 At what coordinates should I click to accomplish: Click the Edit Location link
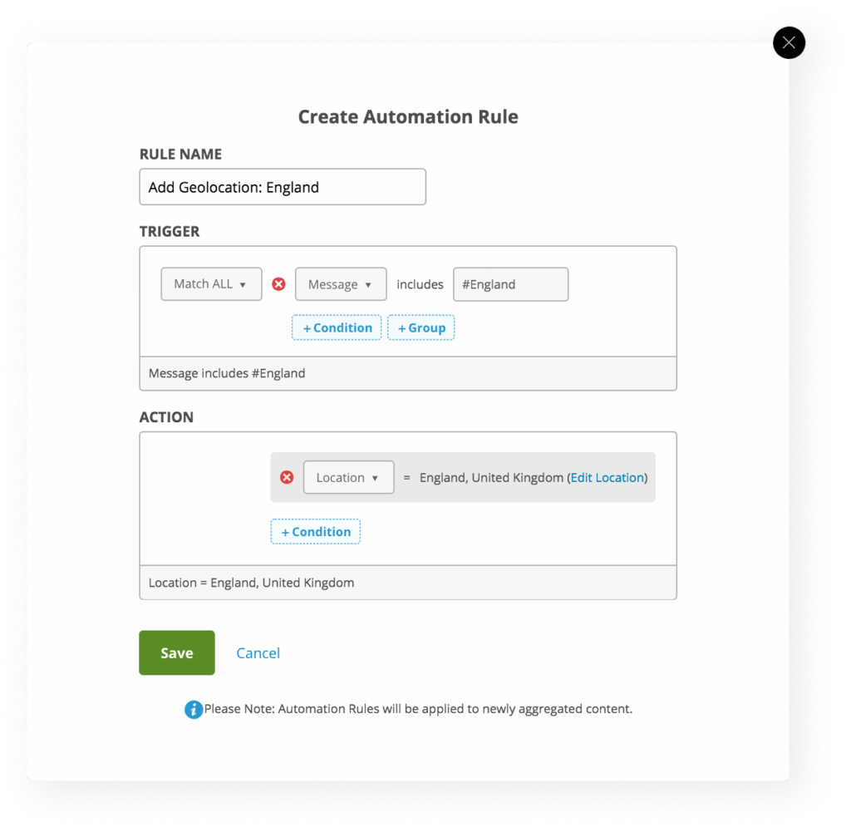tap(608, 478)
